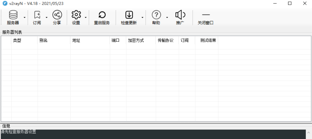
Task: Click the 传输协议 column header
Action: [167, 41]
